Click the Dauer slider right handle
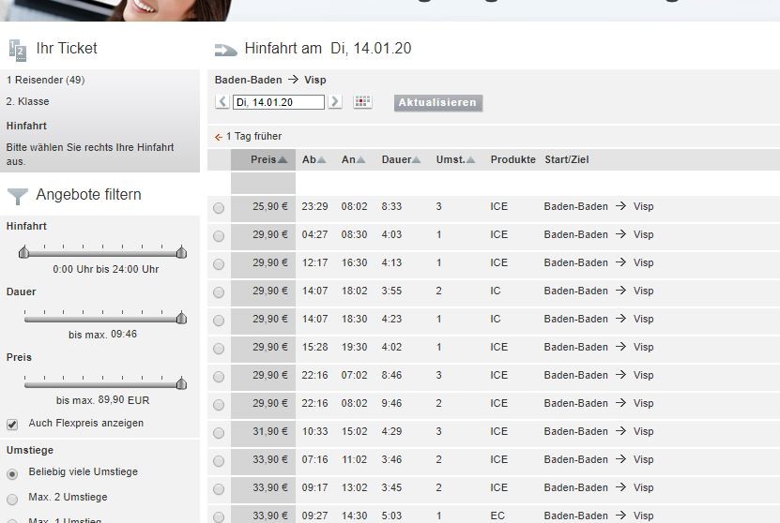Screen dimensions: 780x523 [181, 318]
